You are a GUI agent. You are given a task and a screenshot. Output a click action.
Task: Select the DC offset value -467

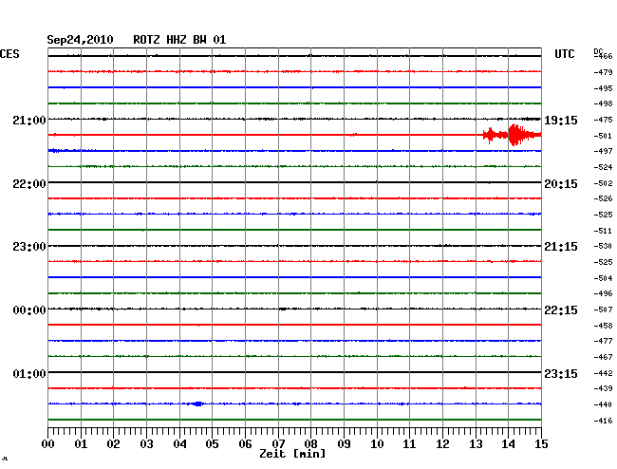pyautogui.click(x=603, y=357)
